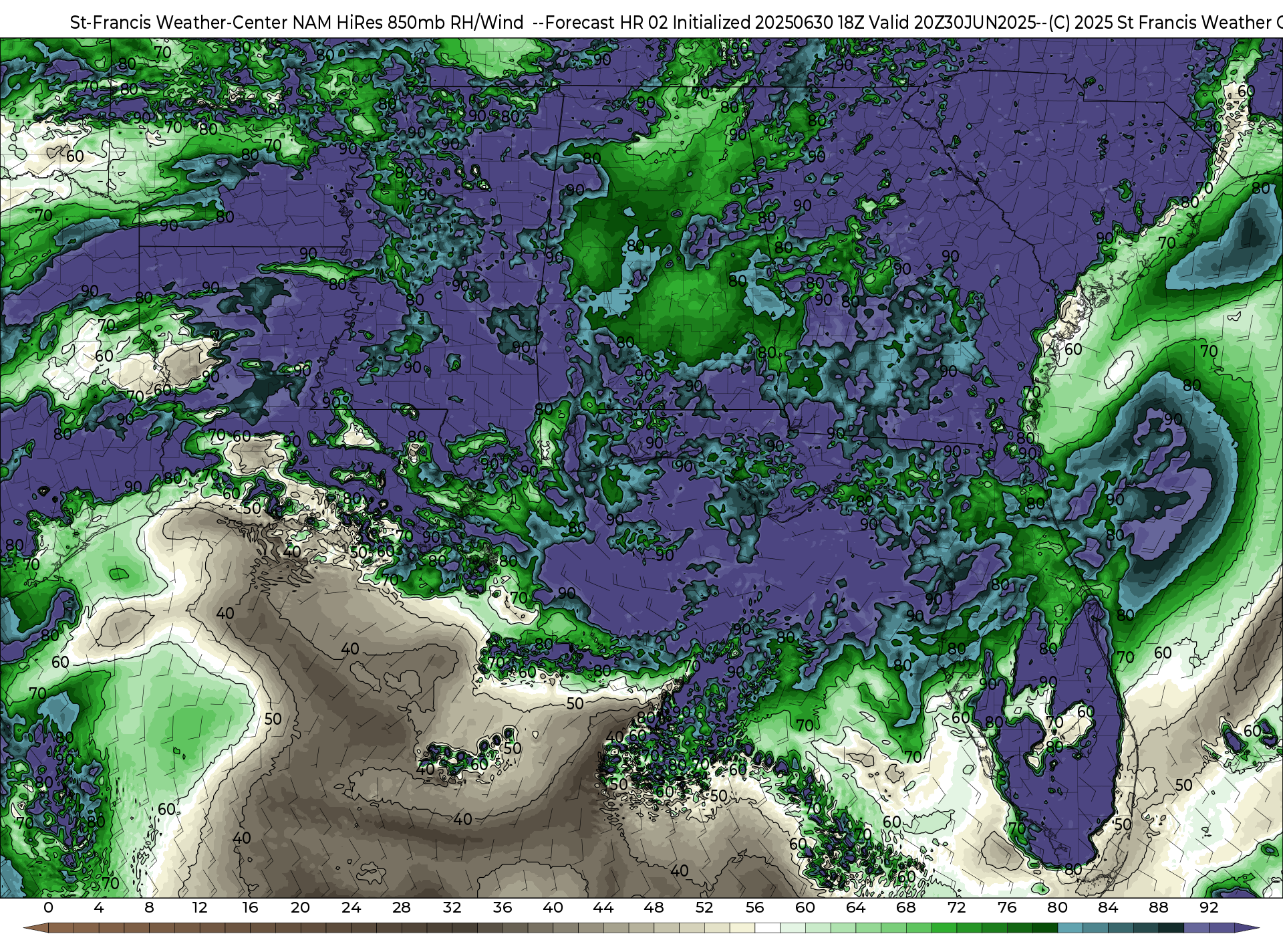Click the colorbar tick label "64"
This screenshot has height=936, width=1283.
coord(855,908)
